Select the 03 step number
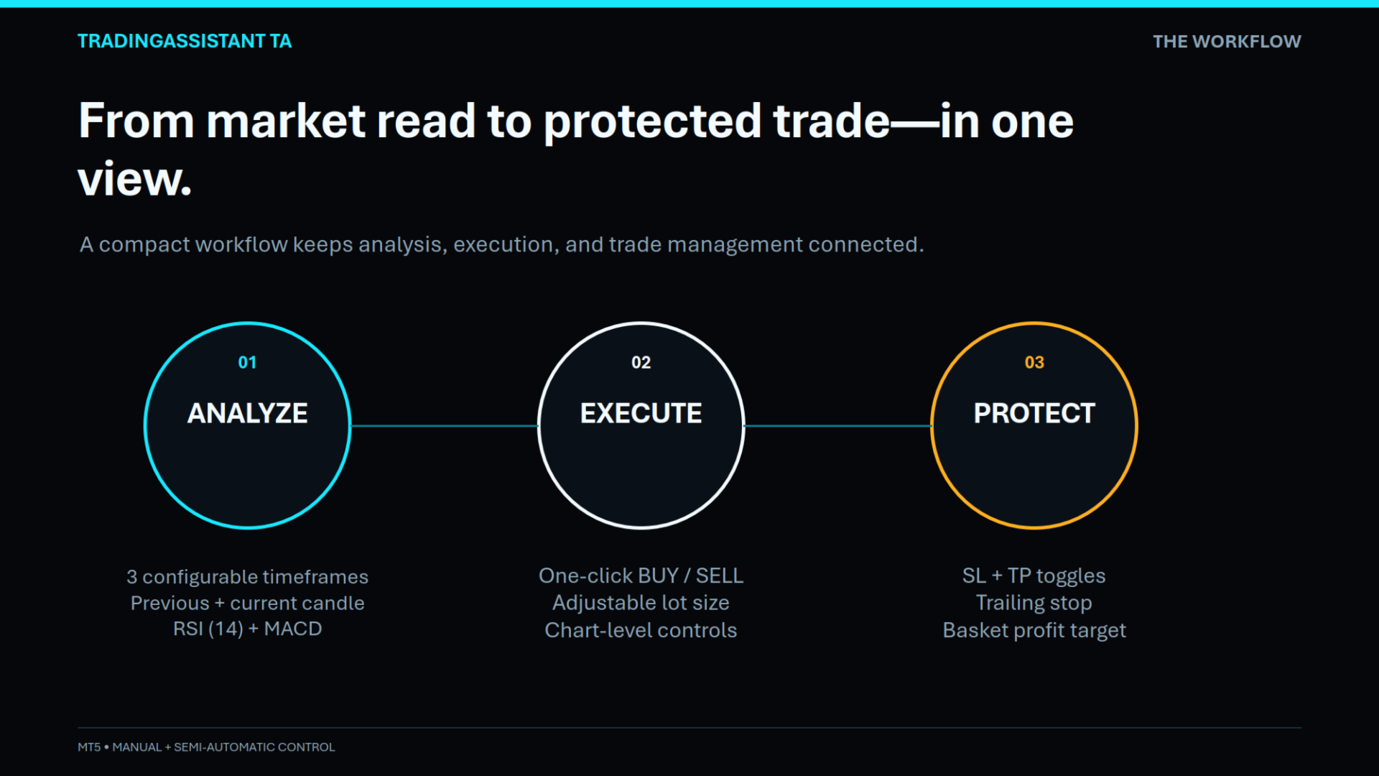This screenshot has width=1379, height=776. click(x=1034, y=362)
